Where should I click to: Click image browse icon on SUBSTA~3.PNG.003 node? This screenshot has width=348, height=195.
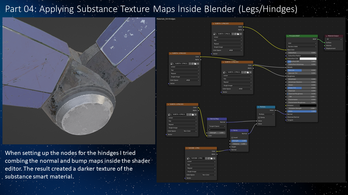pos(172,64)
